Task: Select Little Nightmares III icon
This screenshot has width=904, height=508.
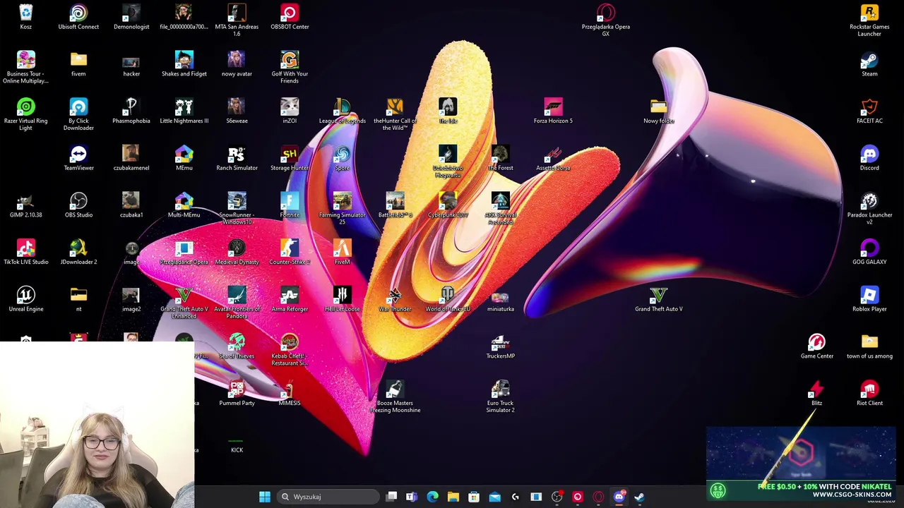Action: coord(184,111)
